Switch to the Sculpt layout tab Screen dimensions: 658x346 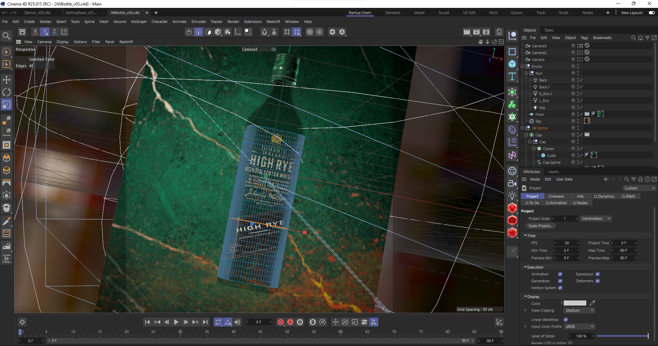tap(444, 13)
